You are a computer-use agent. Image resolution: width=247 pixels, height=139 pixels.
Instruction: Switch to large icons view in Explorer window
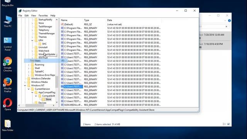pos(228,124)
